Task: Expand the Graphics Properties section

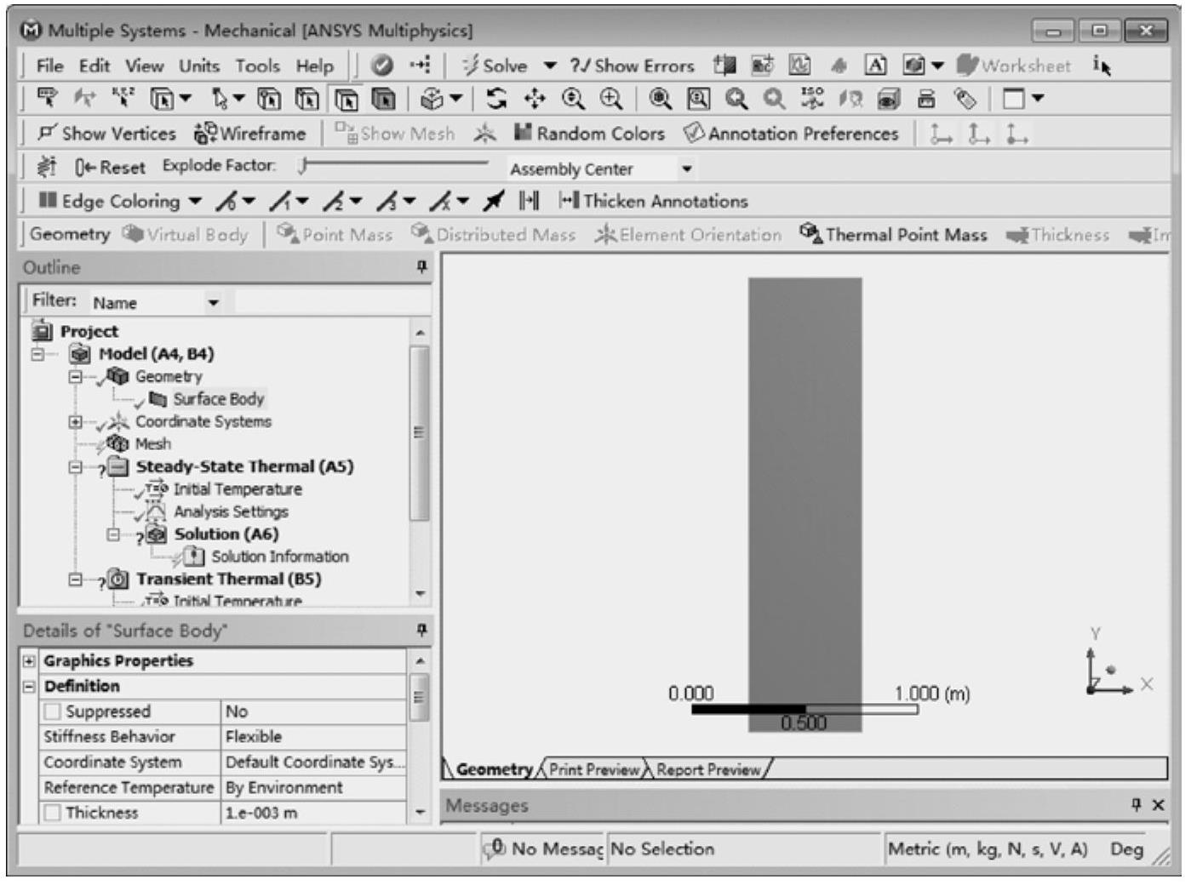Action: (x=30, y=661)
